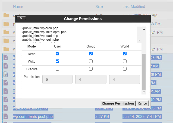
Task: Sort file list by Name column
Action: 18,7
